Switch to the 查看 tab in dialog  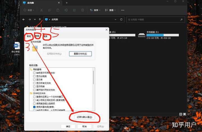pos(37,36)
